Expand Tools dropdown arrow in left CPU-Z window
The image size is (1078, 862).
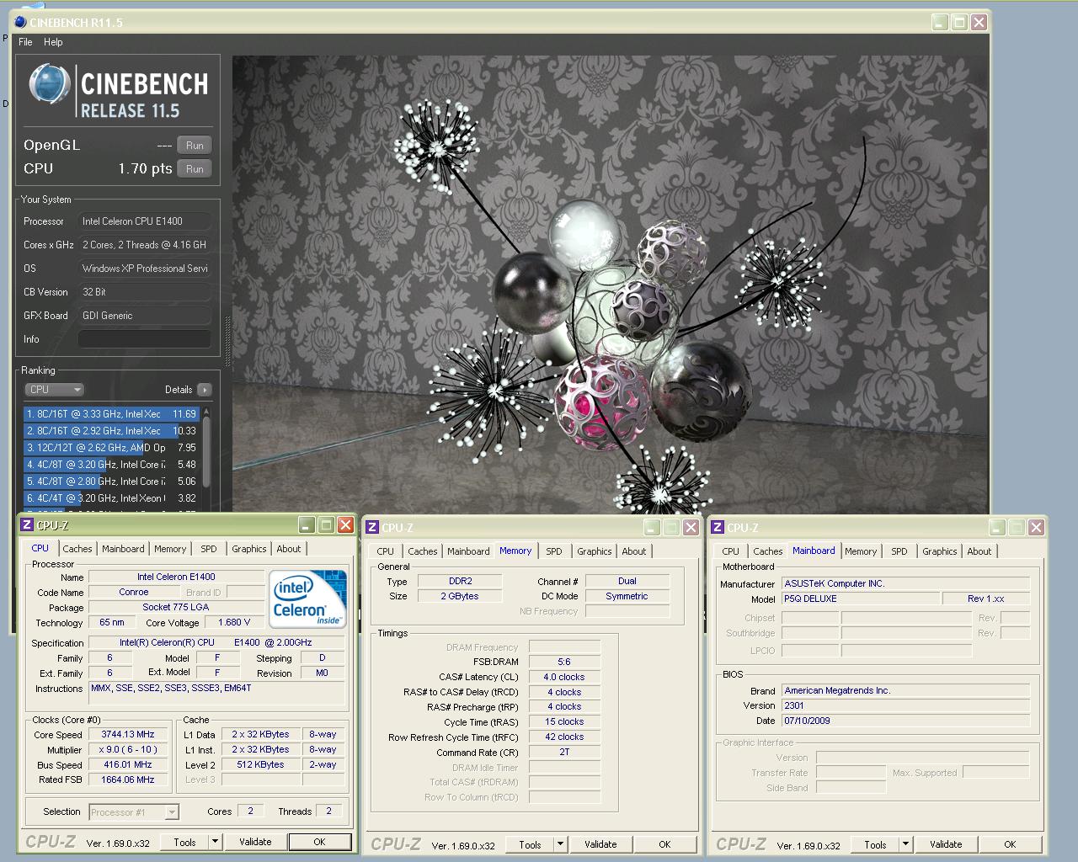click(x=215, y=842)
